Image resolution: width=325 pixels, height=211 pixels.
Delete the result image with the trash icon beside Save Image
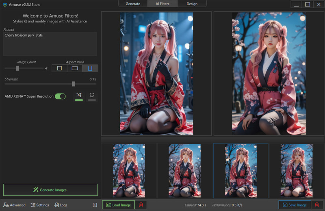click(x=317, y=205)
